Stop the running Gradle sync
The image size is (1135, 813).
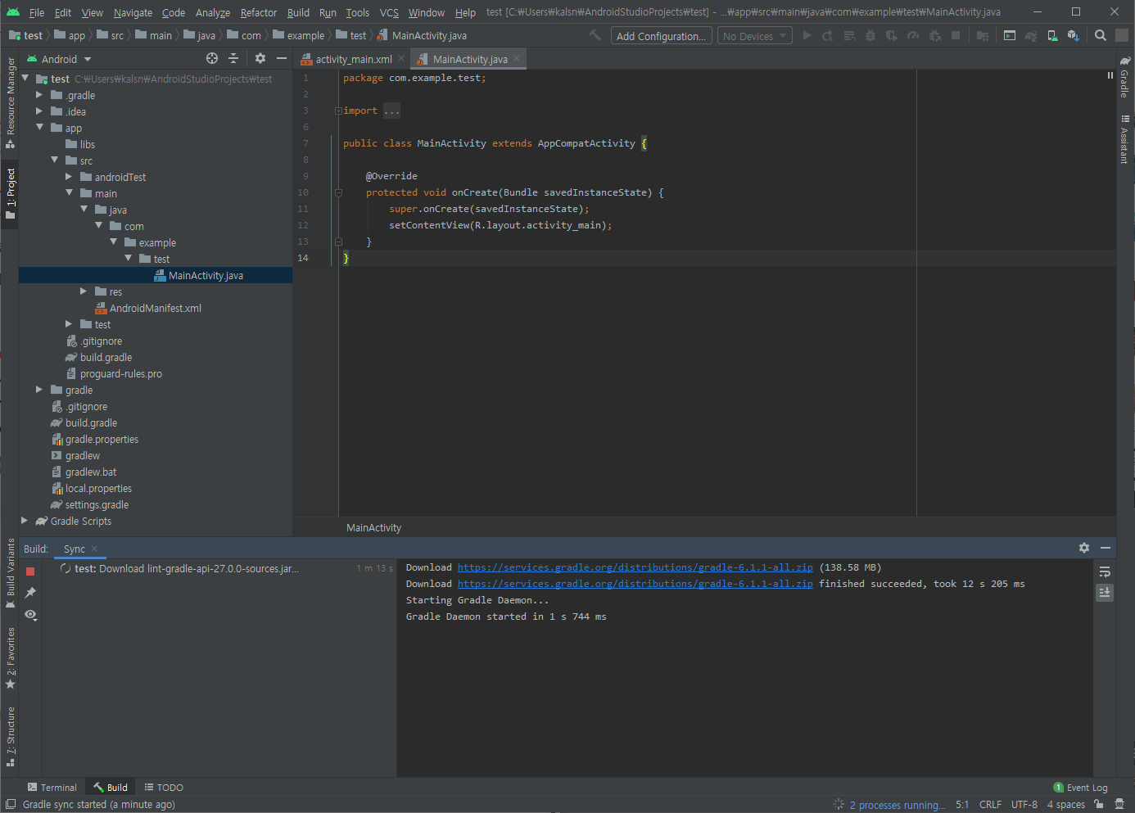[30, 571]
